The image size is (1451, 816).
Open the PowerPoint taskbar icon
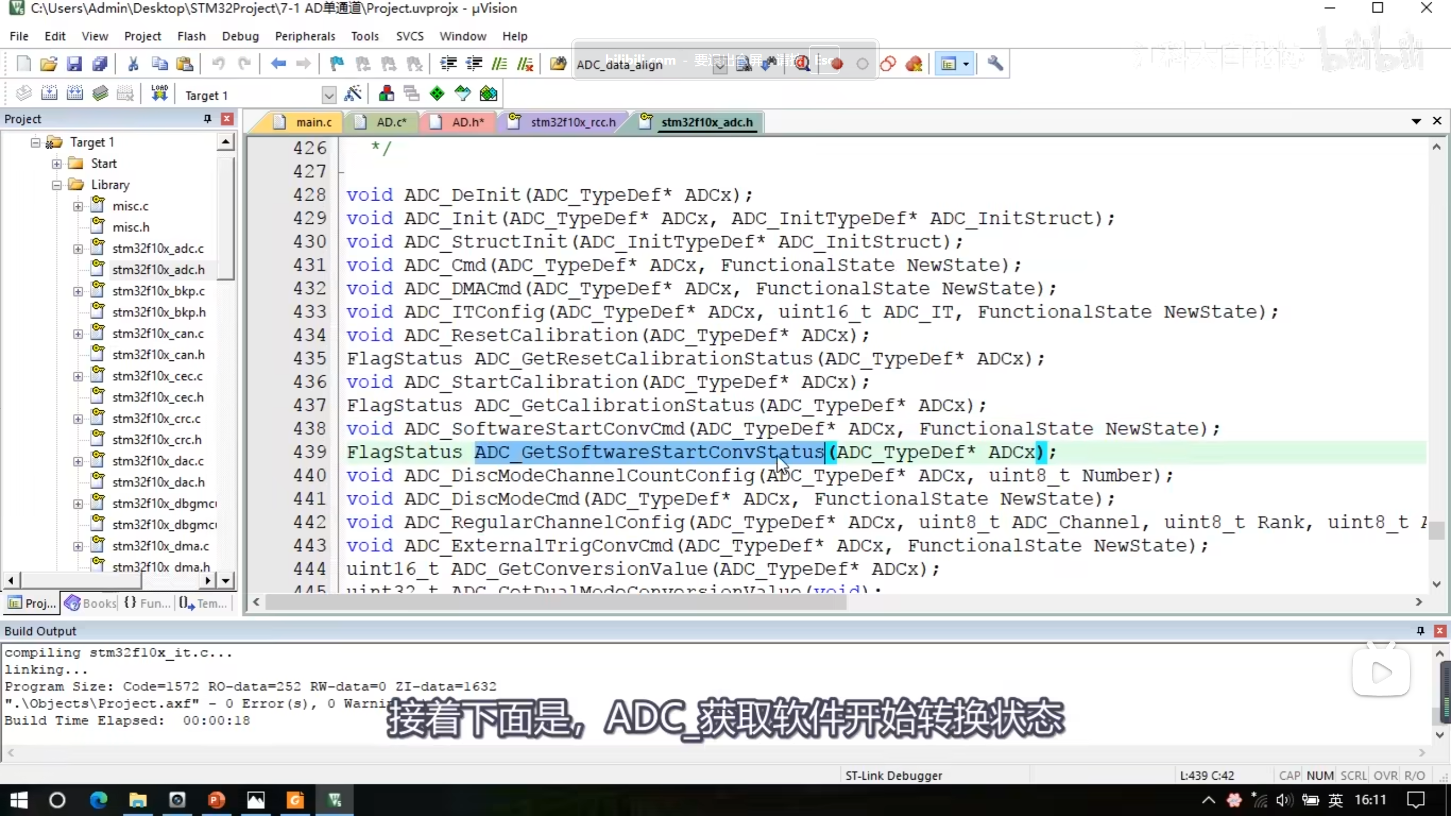pos(217,800)
